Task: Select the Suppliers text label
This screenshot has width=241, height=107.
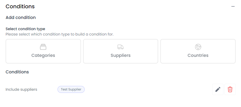Action: click(120, 56)
